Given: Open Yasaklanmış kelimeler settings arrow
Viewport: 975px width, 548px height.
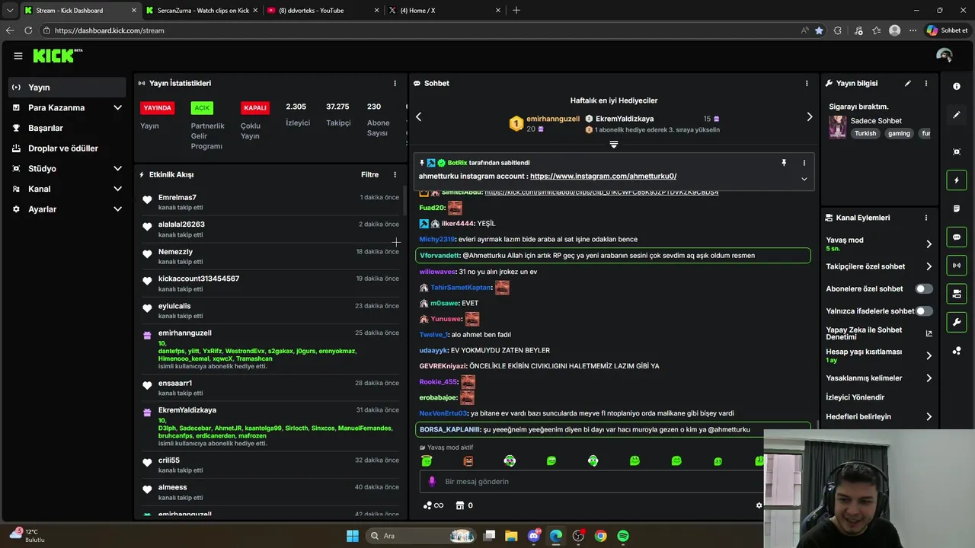Looking at the screenshot, I should pos(929,378).
